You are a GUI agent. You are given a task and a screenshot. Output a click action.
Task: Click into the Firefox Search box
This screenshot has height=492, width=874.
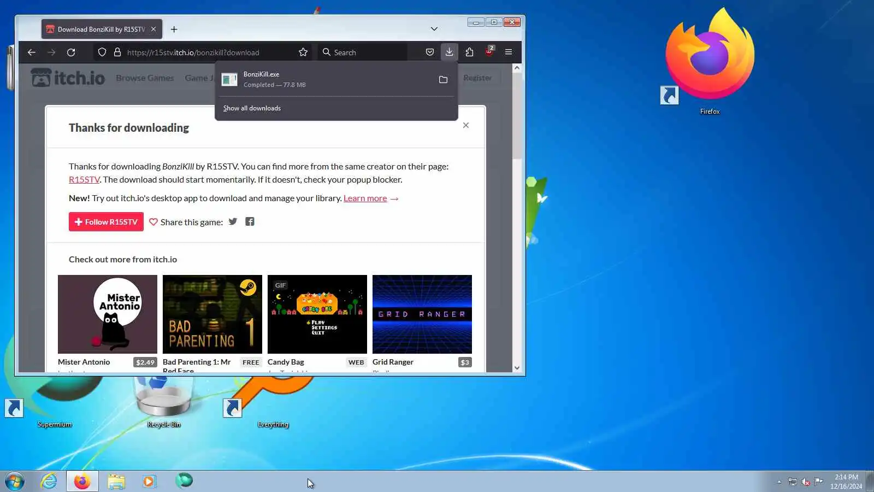[363, 52]
